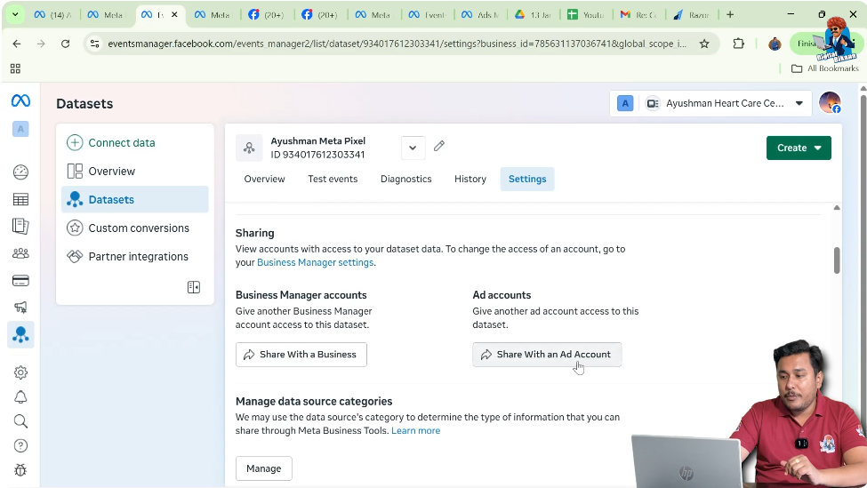Open the Ads Manager table icon
The height and width of the screenshot is (488, 867).
click(x=20, y=199)
